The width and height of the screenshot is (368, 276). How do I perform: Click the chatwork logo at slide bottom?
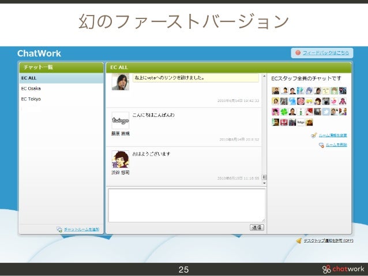(343, 269)
